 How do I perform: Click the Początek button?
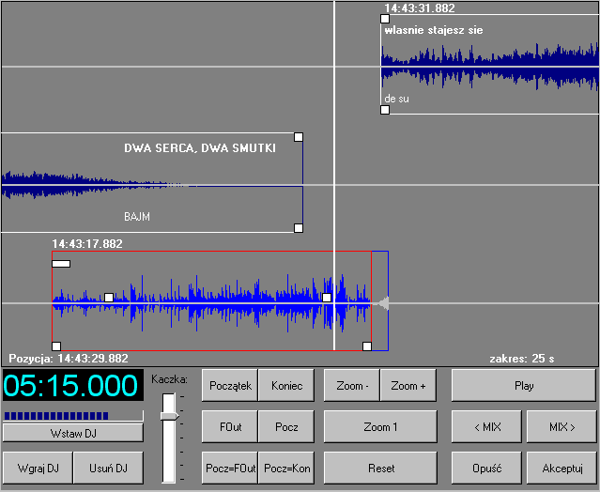(230, 385)
